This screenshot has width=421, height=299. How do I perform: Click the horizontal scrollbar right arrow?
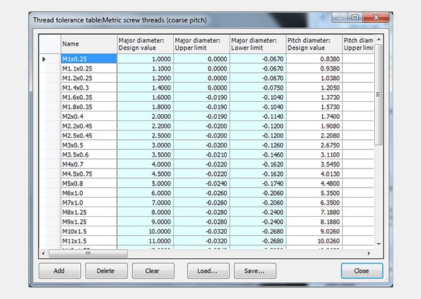[x=369, y=253]
